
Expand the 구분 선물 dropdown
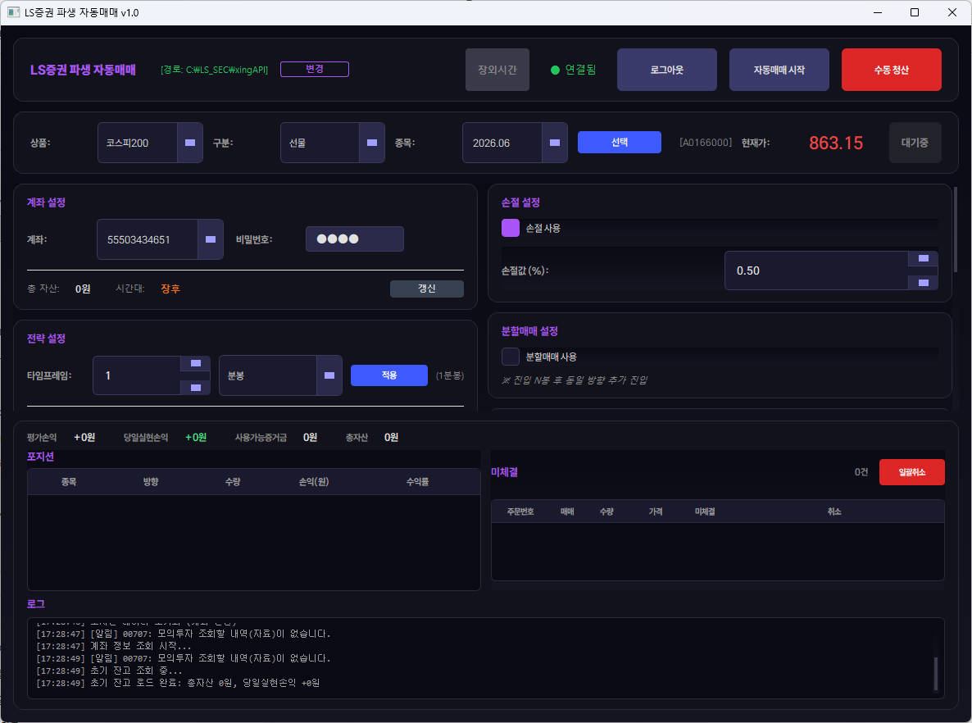[372, 143]
